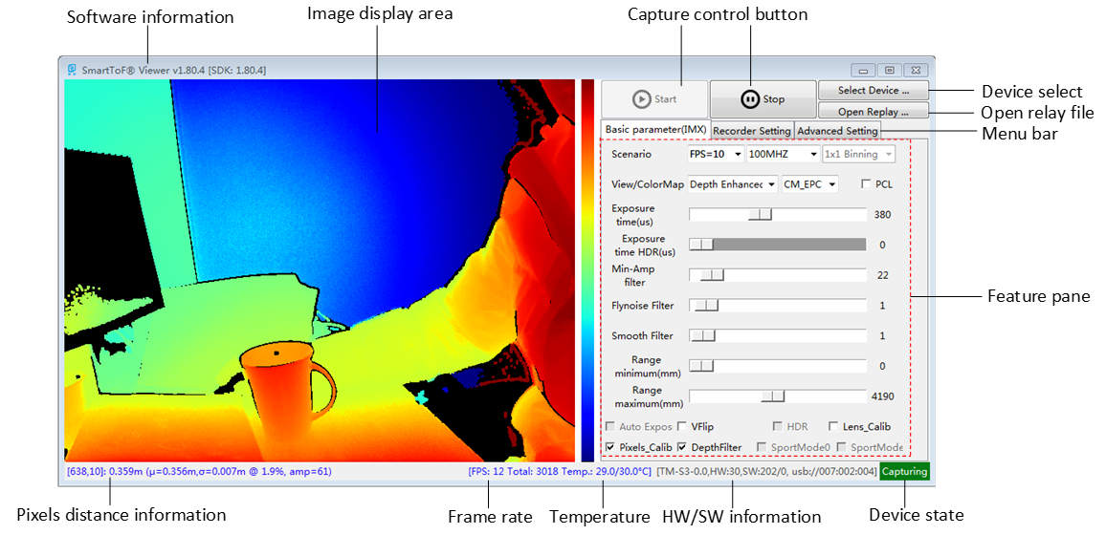Click the color scale bar beside the depth image
The width and height of the screenshot is (1106, 535).
pyautogui.click(x=587, y=270)
